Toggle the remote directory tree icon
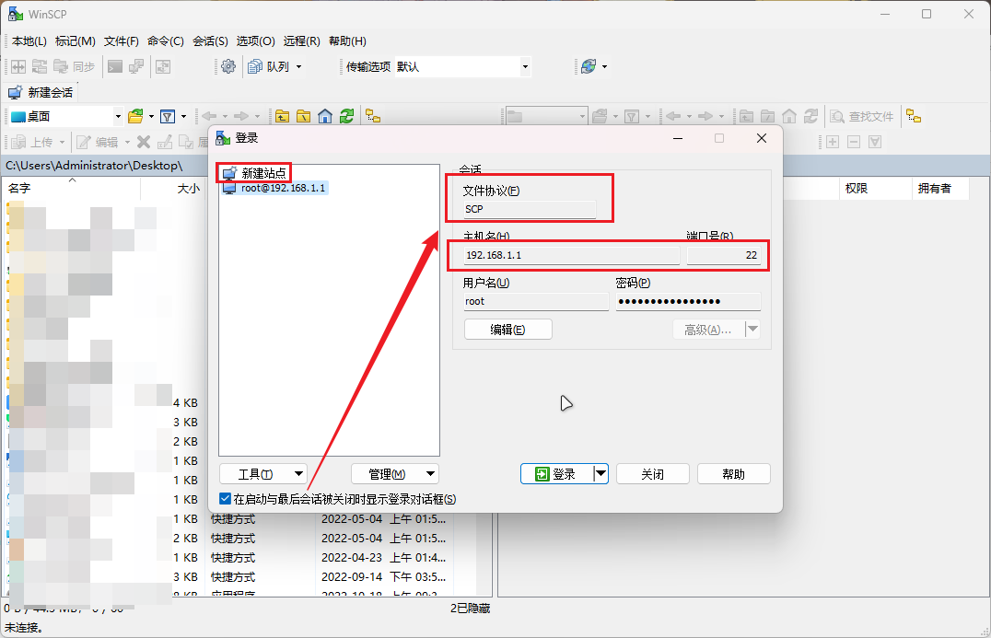This screenshot has height=638, width=991. pos(914,116)
